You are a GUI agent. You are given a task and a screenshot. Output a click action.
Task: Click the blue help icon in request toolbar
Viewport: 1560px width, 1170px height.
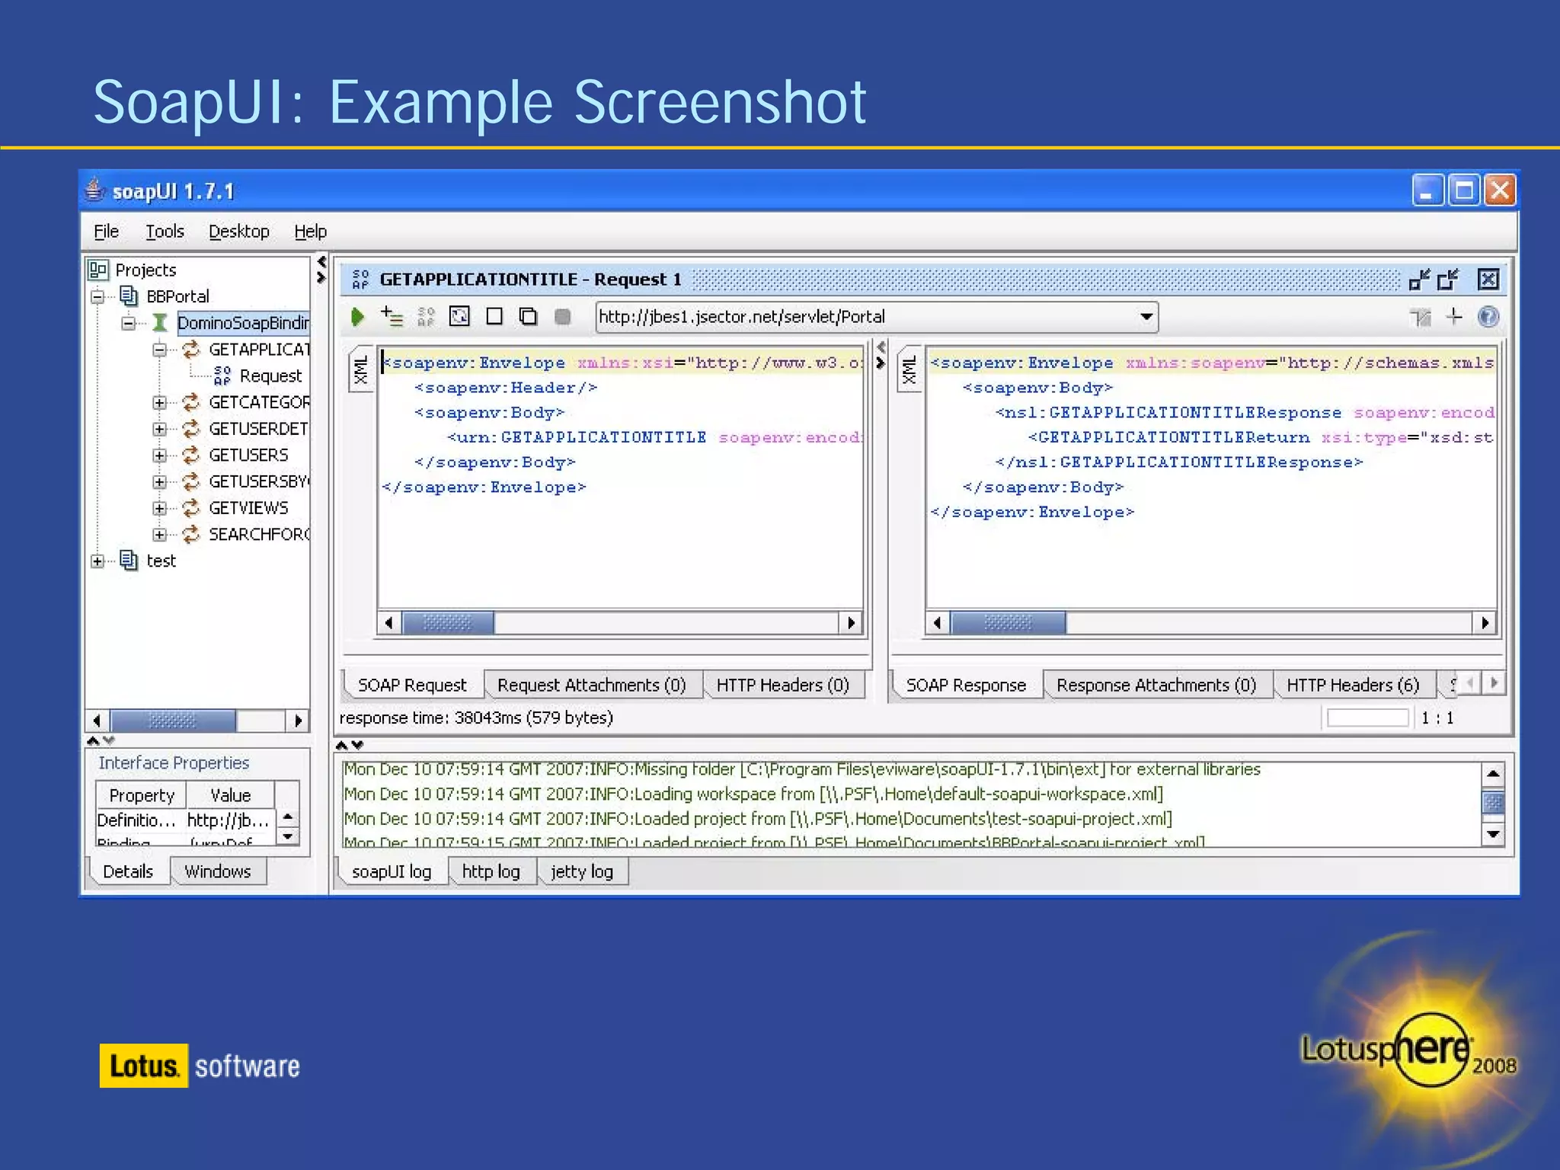point(1488,316)
